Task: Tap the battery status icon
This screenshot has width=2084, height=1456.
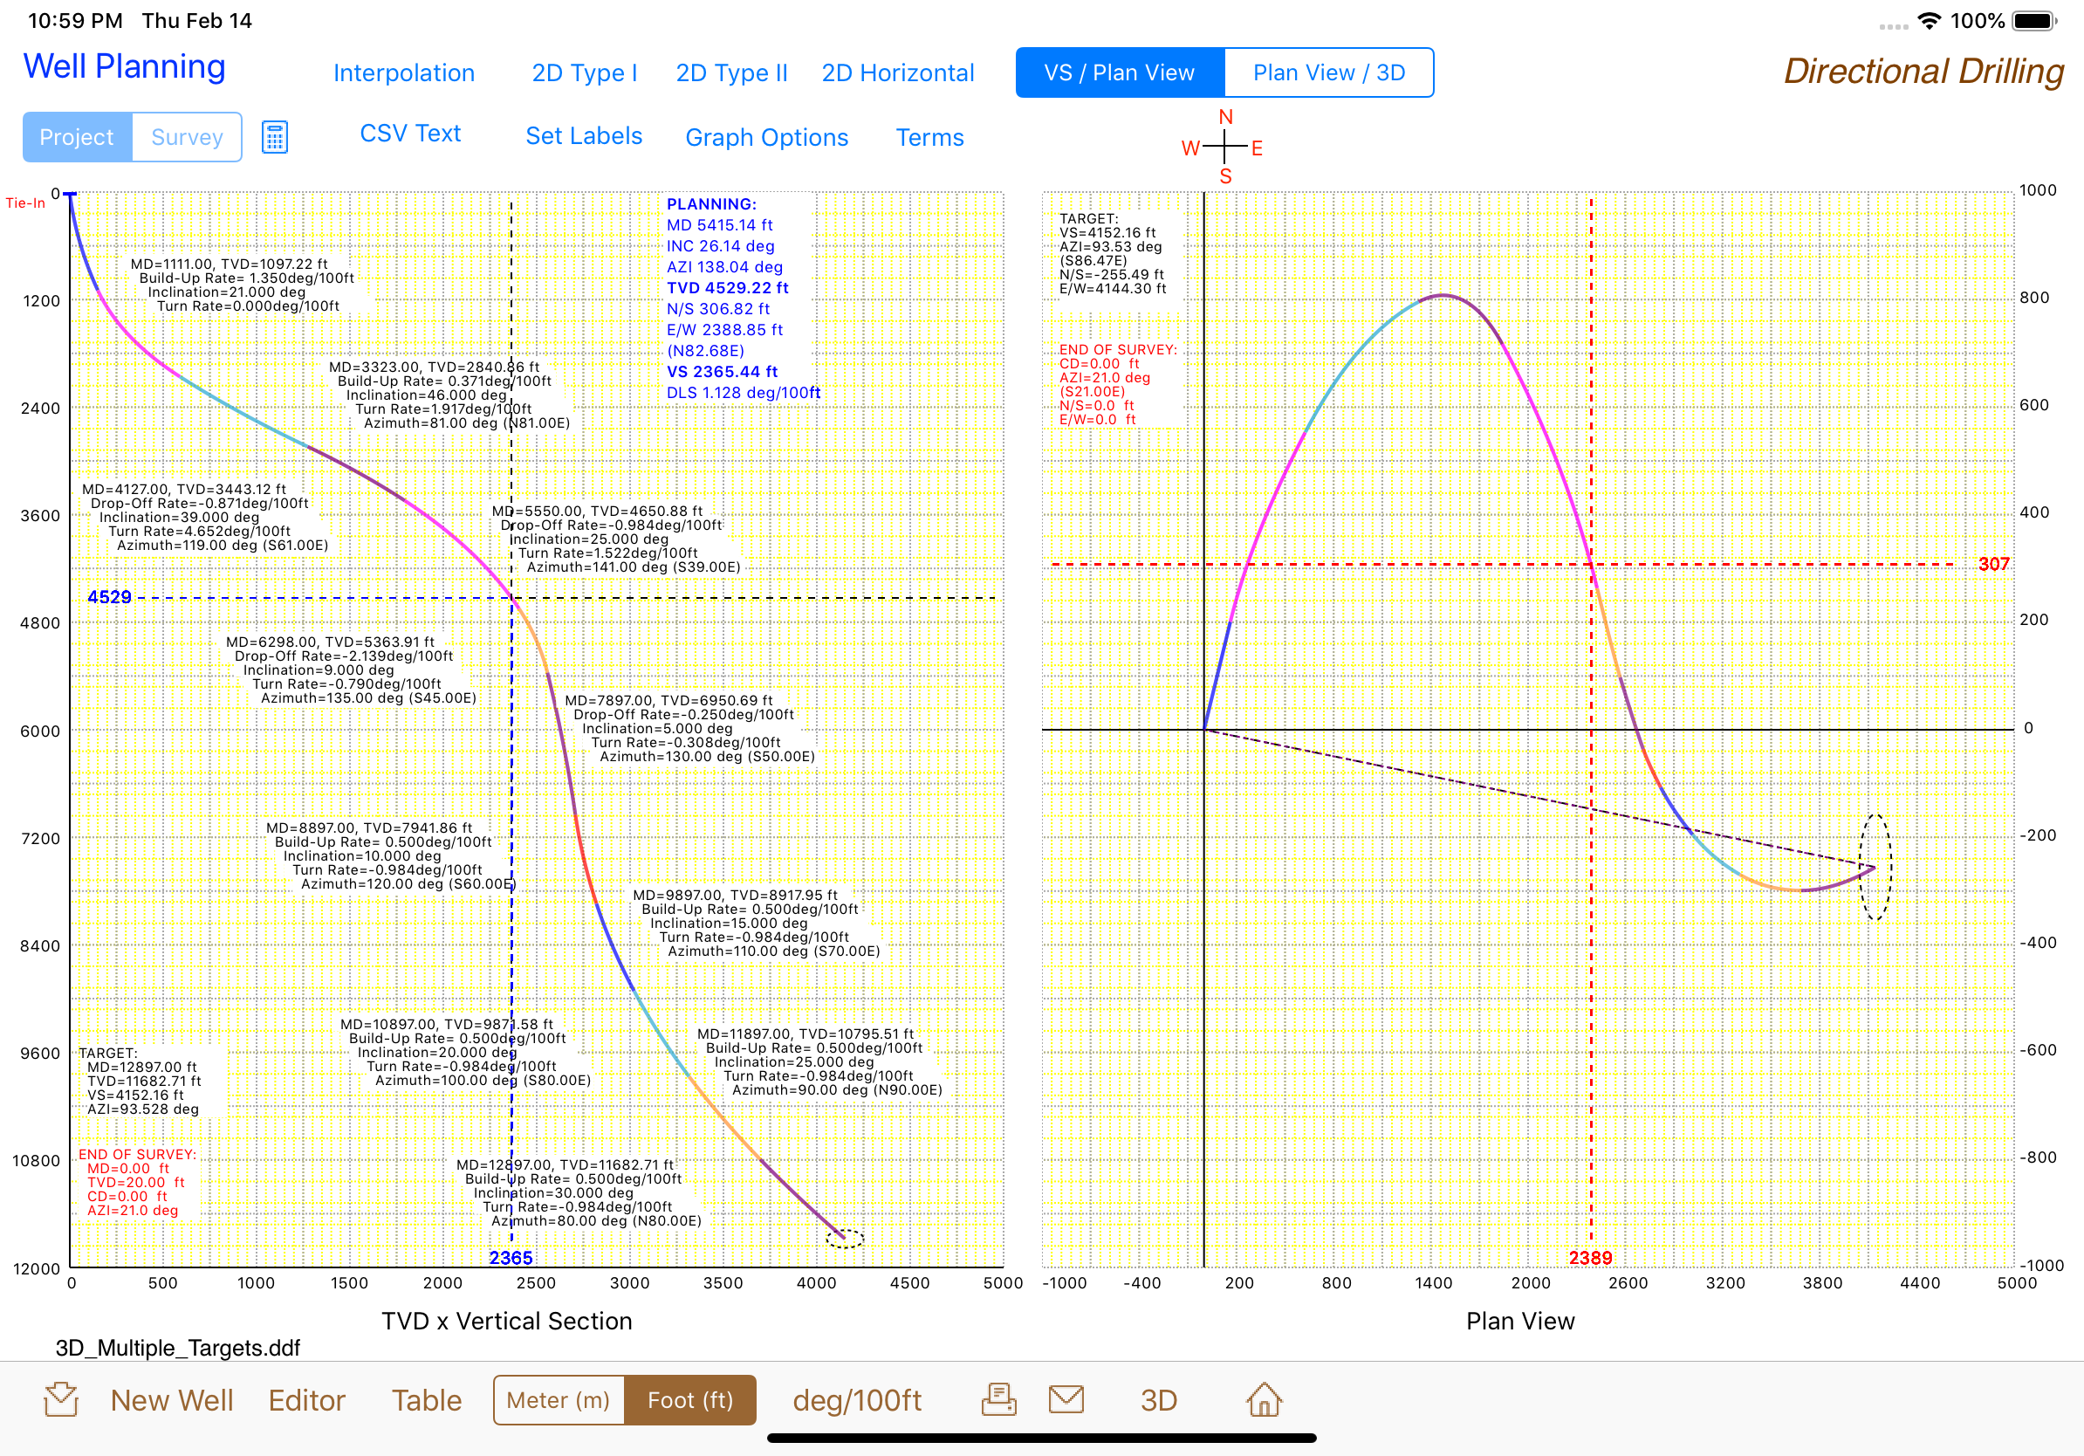Action: pyautogui.click(x=2034, y=21)
